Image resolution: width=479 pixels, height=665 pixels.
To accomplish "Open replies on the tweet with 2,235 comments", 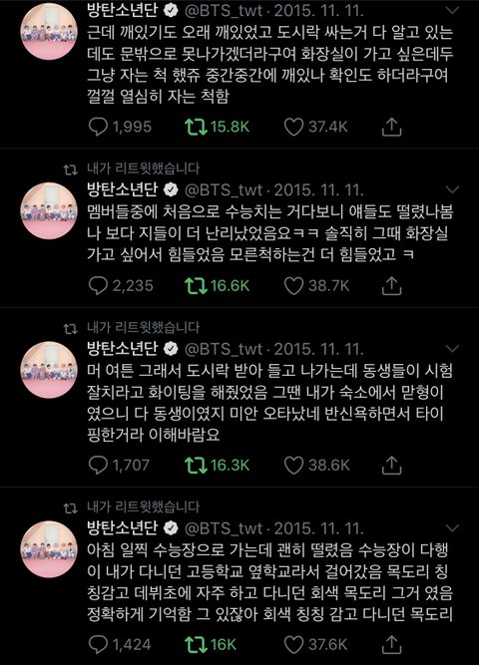I will tap(98, 286).
